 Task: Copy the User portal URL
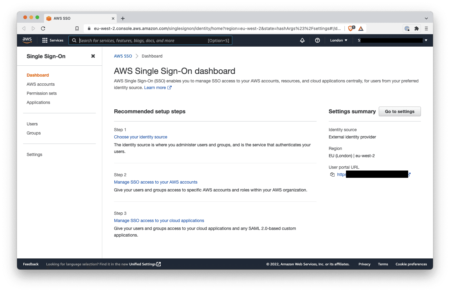(332, 174)
